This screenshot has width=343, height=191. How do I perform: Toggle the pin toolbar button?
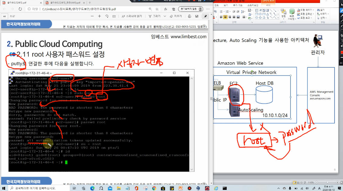(x=205, y=16)
